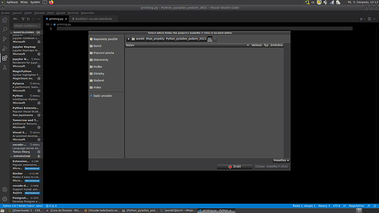Viewport: 379px width, 213px height.
Task: Open the Accounts icon in activity bar
Action: (4, 189)
